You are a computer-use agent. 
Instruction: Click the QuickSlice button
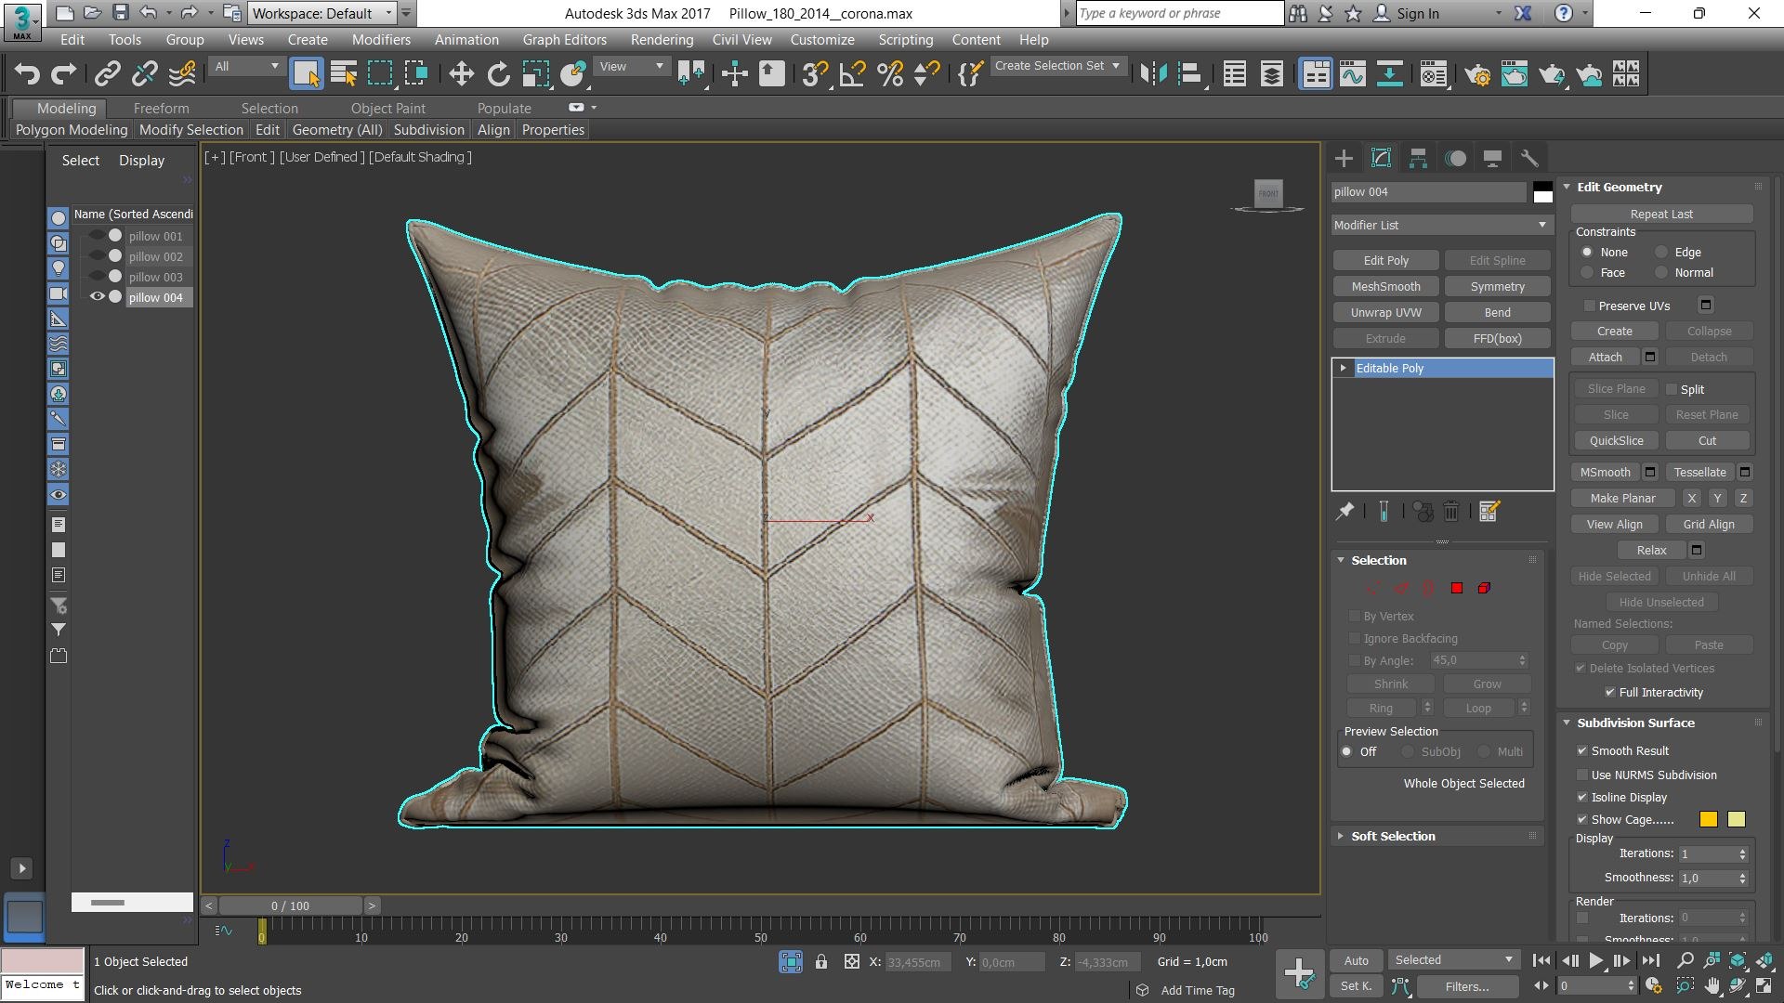pyautogui.click(x=1616, y=440)
